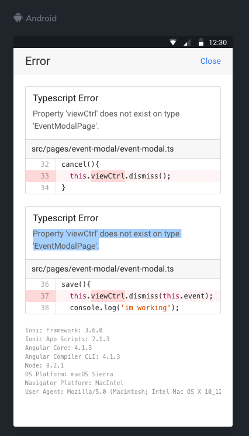Click the Android robot icon
249x436 pixels.
(x=18, y=18)
